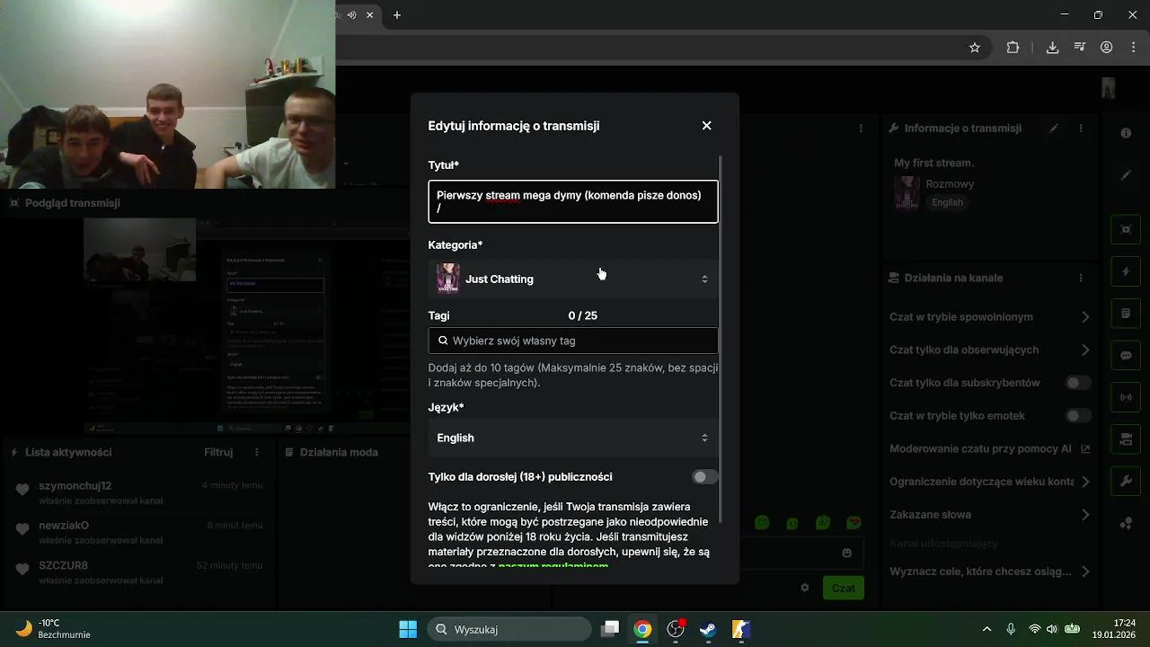Toggle Czat tylko dla subskrybentów
Screen dimensions: 1150x647
click(1077, 383)
